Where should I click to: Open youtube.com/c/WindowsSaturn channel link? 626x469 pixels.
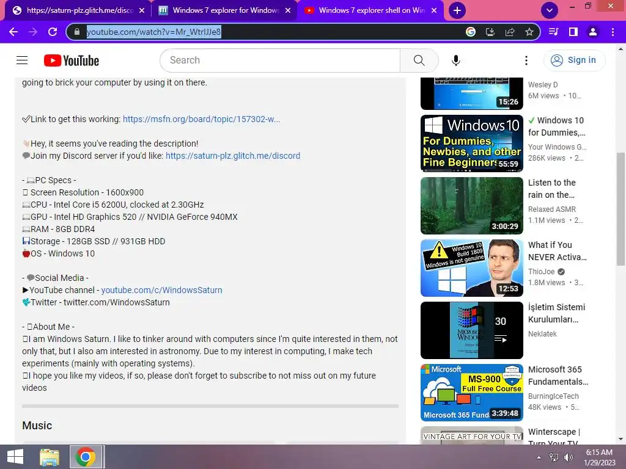pyautogui.click(x=161, y=290)
